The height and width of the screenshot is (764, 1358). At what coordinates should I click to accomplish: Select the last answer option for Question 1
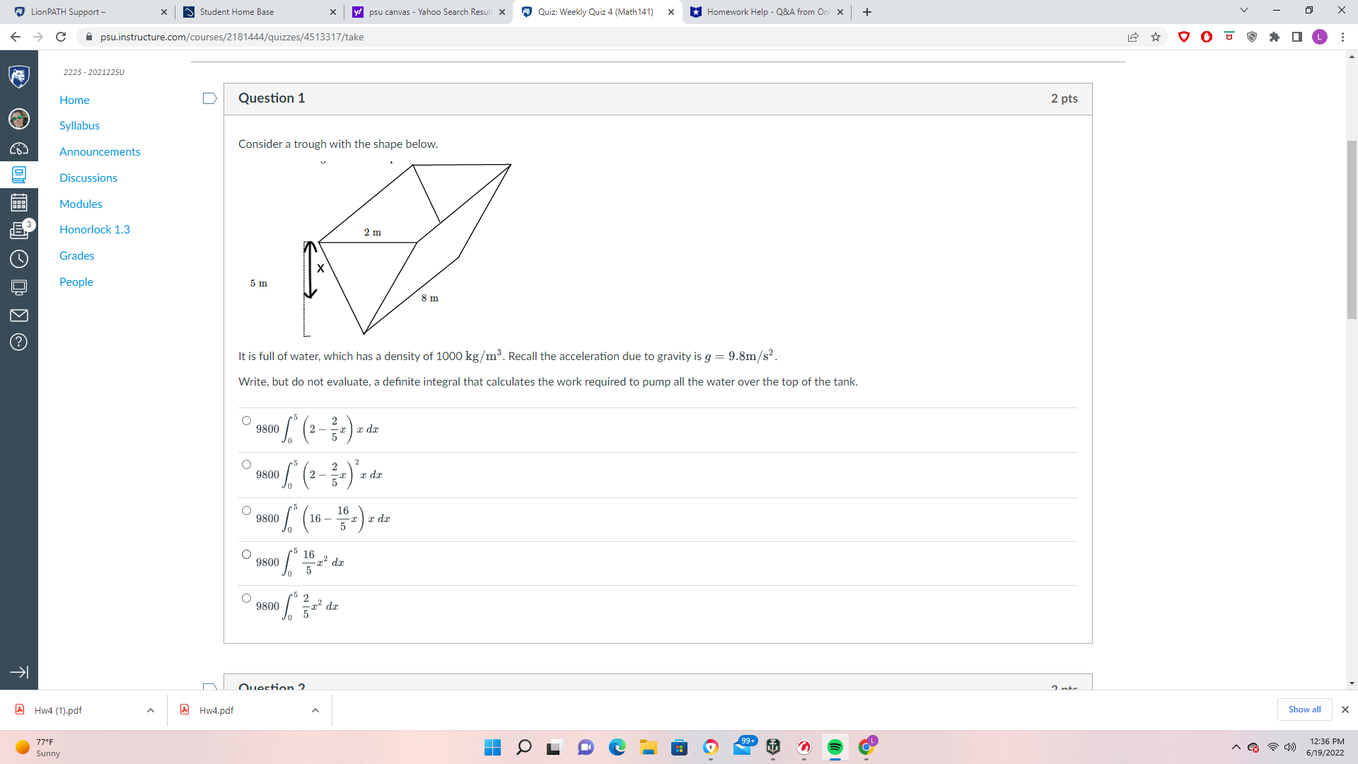[246, 598]
